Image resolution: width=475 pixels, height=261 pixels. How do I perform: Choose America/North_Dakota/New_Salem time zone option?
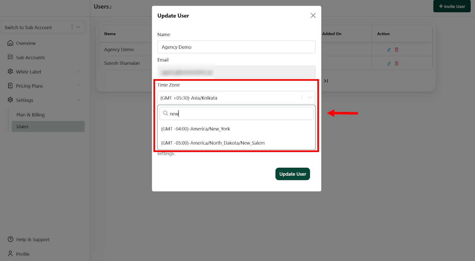213,143
